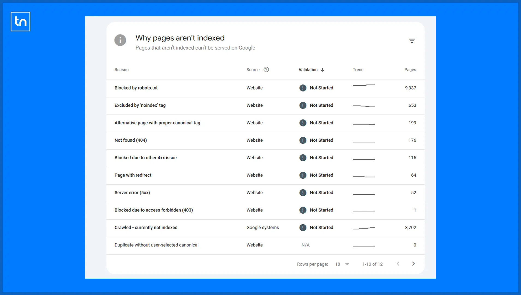Click the Google systems source cell

263,228
